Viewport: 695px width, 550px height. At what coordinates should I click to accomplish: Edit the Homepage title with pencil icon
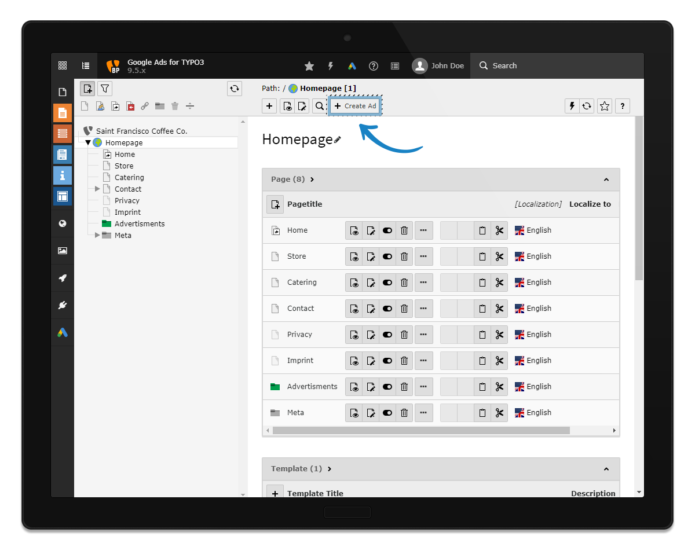coord(338,140)
